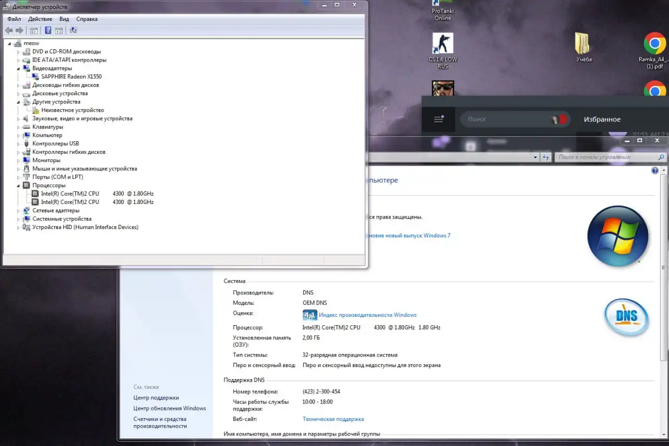The image size is (669, 446).
Task: Select Контроллеры гибких дисков row label
Action: (69, 152)
